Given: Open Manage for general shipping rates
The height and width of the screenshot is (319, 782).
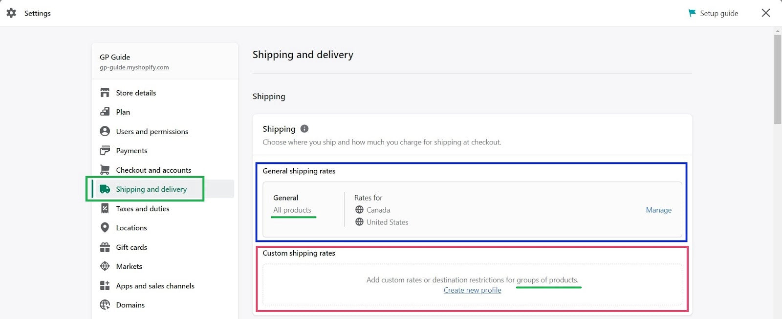Looking at the screenshot, I should coord(658,210).
